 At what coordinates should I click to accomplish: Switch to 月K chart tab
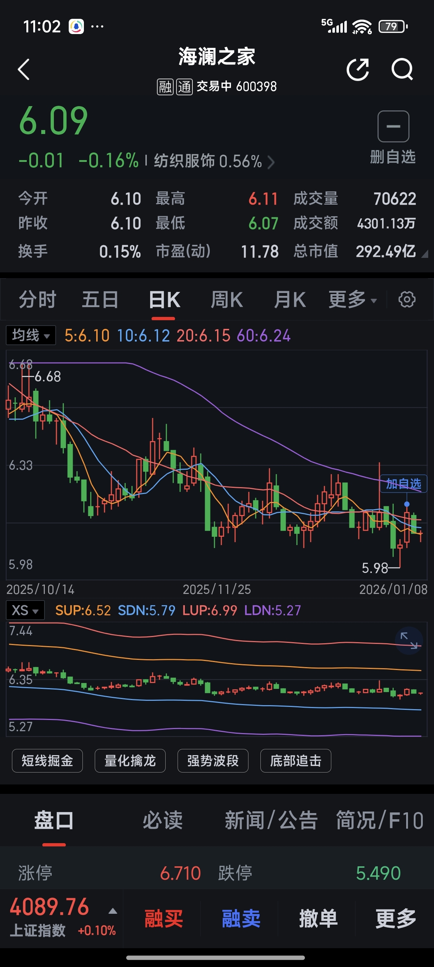tap(289, 300)
